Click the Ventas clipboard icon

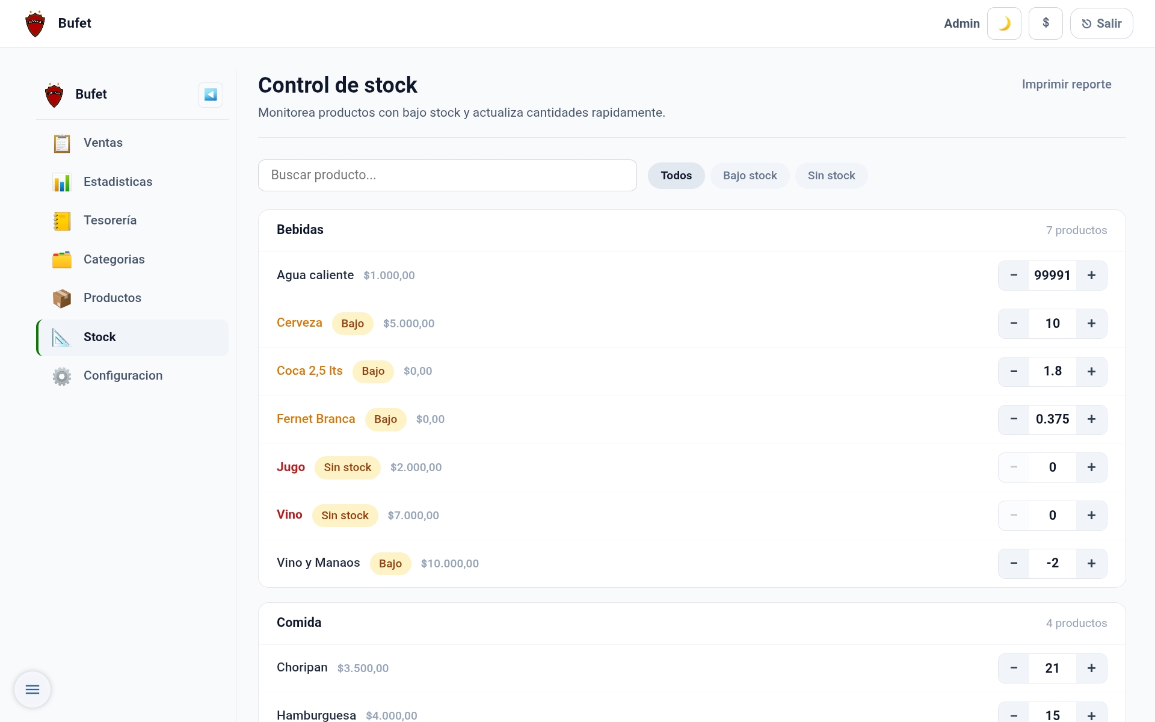tap(62, 143)
